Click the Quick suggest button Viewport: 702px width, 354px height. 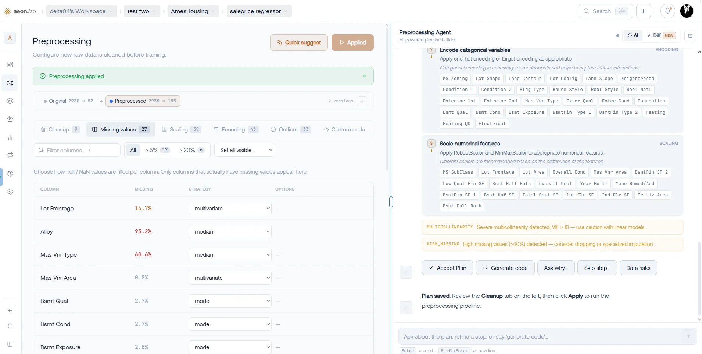(299, 43)
